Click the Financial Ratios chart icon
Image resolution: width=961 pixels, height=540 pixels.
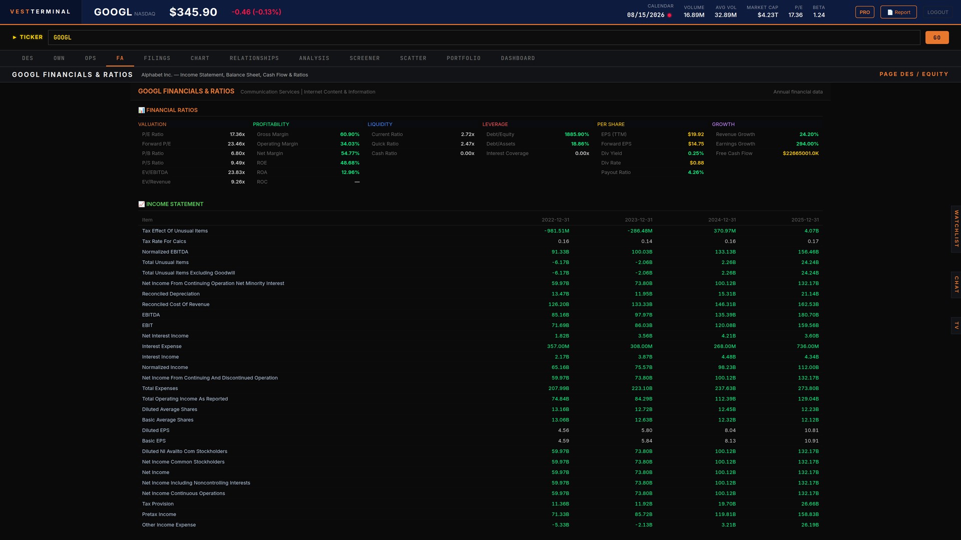[142, 110]
